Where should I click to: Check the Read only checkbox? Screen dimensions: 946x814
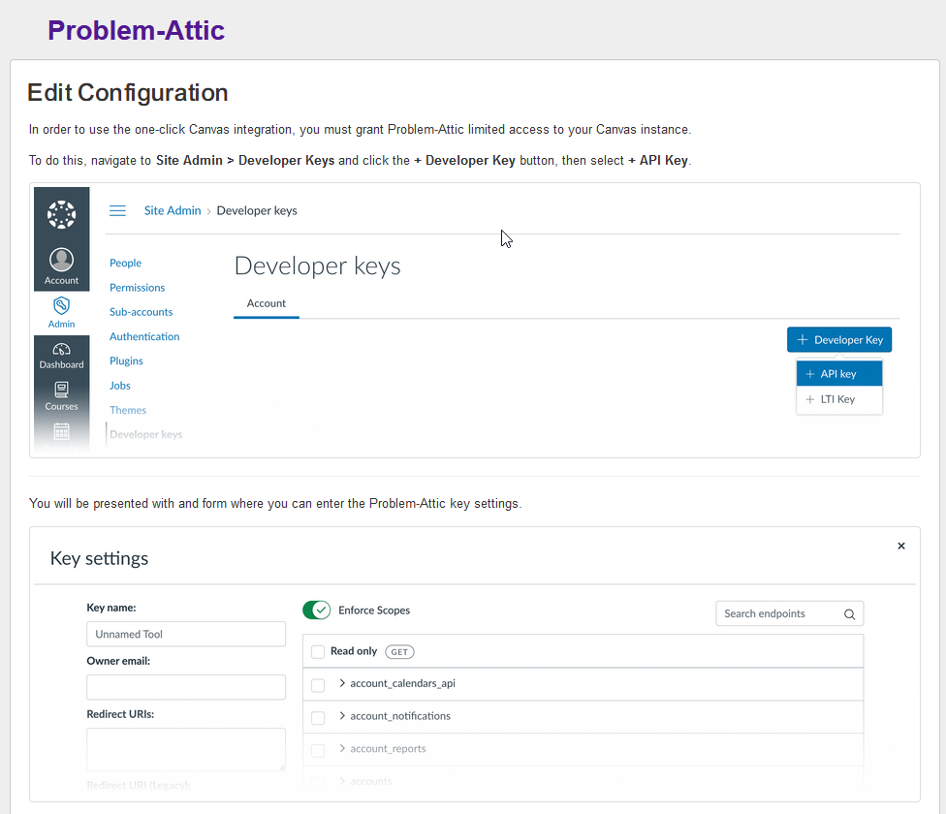[x=318, y=652]
